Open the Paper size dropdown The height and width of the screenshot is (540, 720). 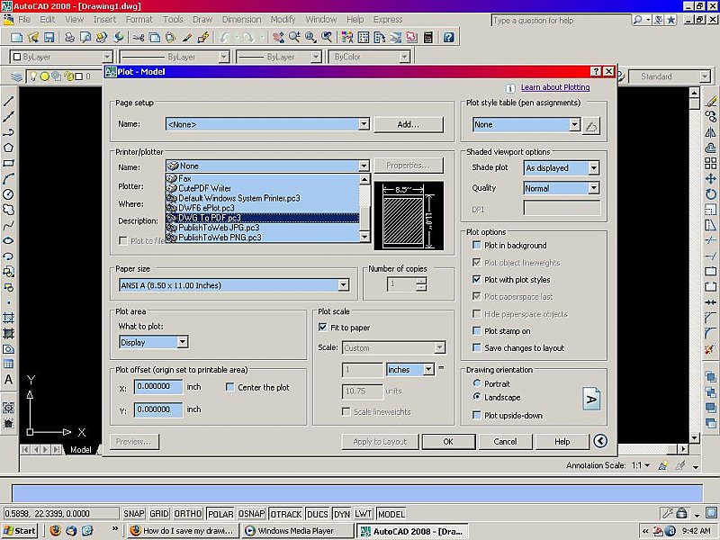point(343,285)
